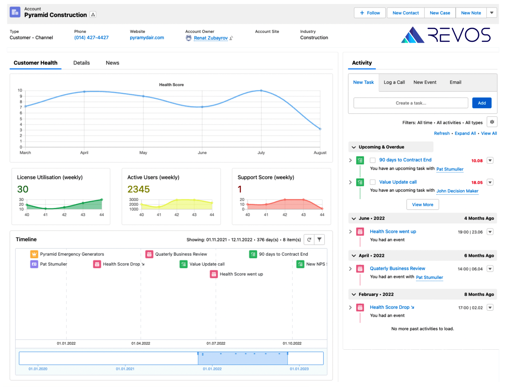This screenshot has width=506, height=387.
Task: Click the View All activities link
Action: tap(489, 133)
